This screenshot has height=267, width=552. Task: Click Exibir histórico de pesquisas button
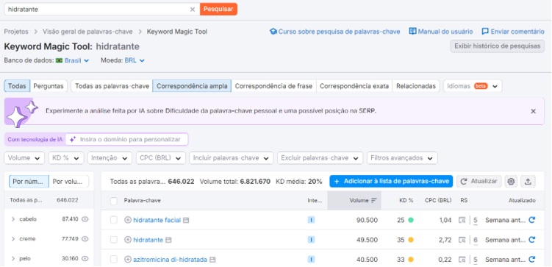[497, 46]
